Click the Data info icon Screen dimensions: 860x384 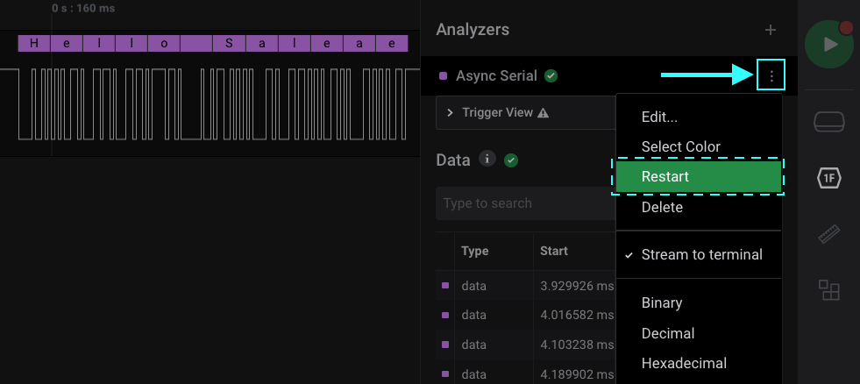coord(488,160)
